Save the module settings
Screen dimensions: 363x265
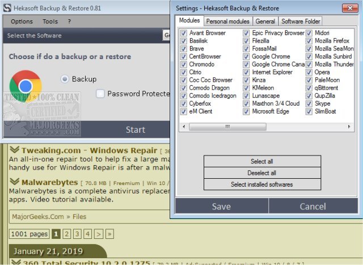[222, 206]
